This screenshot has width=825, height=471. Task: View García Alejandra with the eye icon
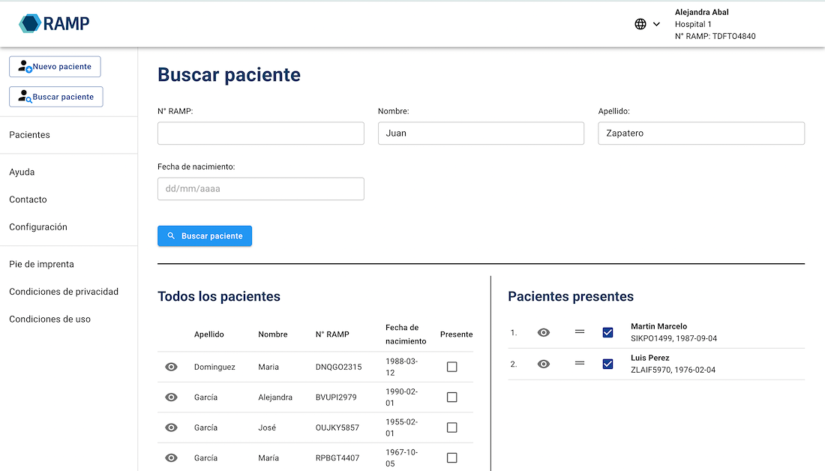click(172, 397)
